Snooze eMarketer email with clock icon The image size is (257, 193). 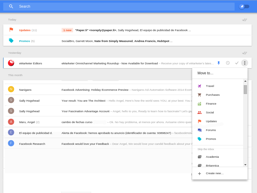click(228, 63)
